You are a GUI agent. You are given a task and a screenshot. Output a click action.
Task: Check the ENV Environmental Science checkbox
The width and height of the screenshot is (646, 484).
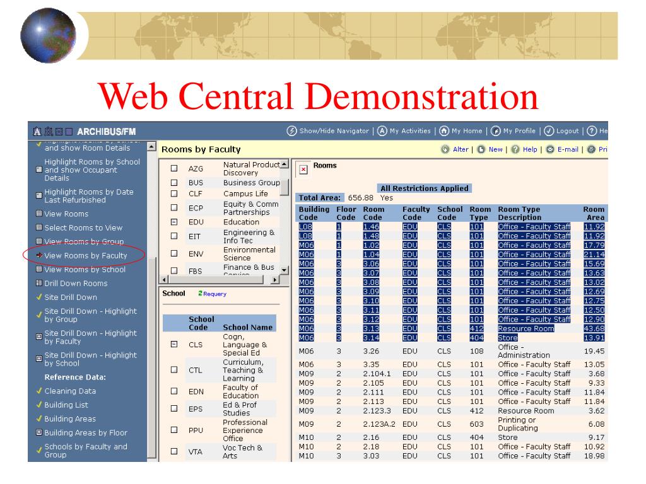tap(174, 253)
